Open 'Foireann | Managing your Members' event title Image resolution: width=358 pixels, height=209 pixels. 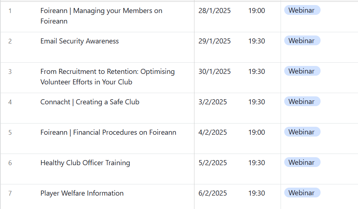tap(101, 16)
